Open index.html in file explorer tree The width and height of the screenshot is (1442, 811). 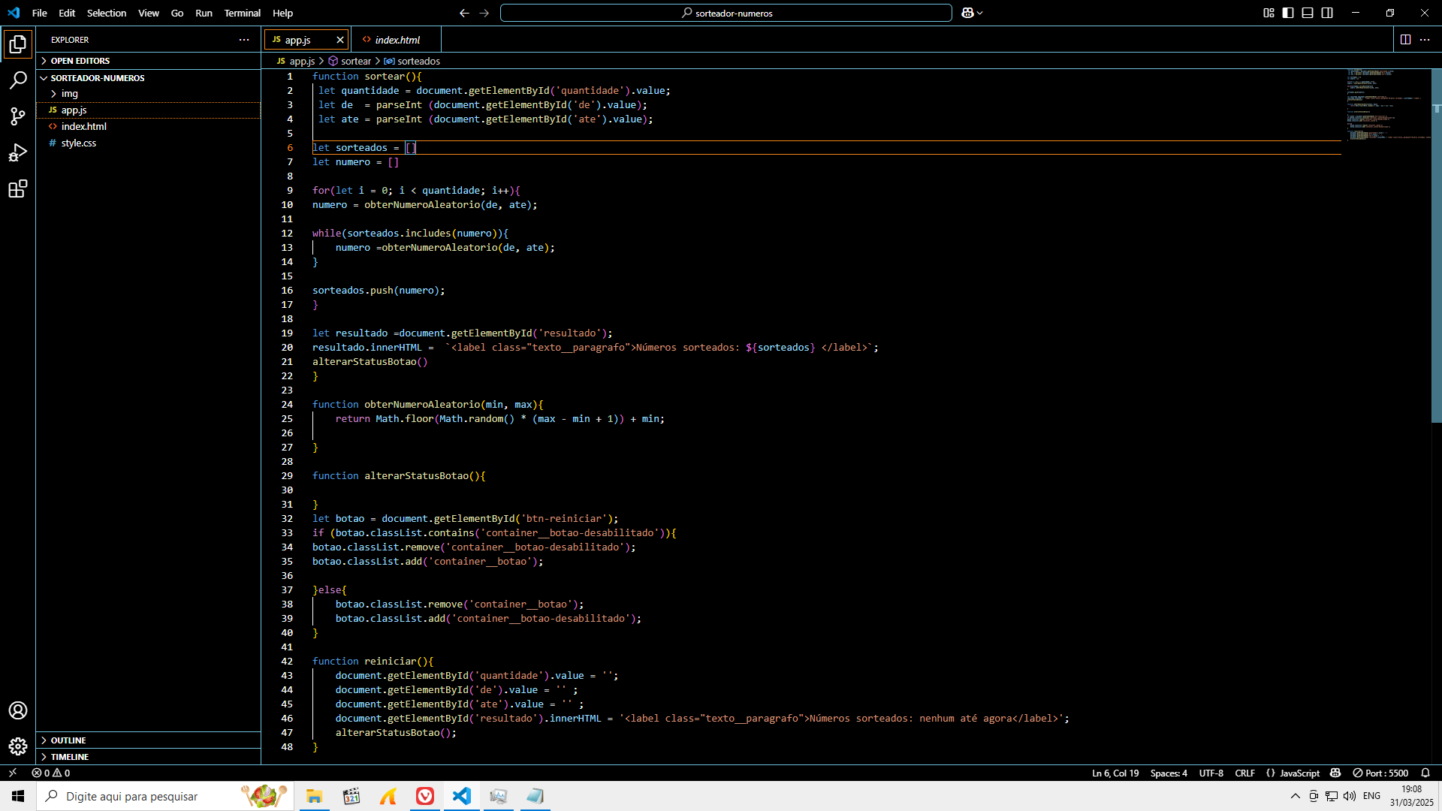[x=149, y=127]
